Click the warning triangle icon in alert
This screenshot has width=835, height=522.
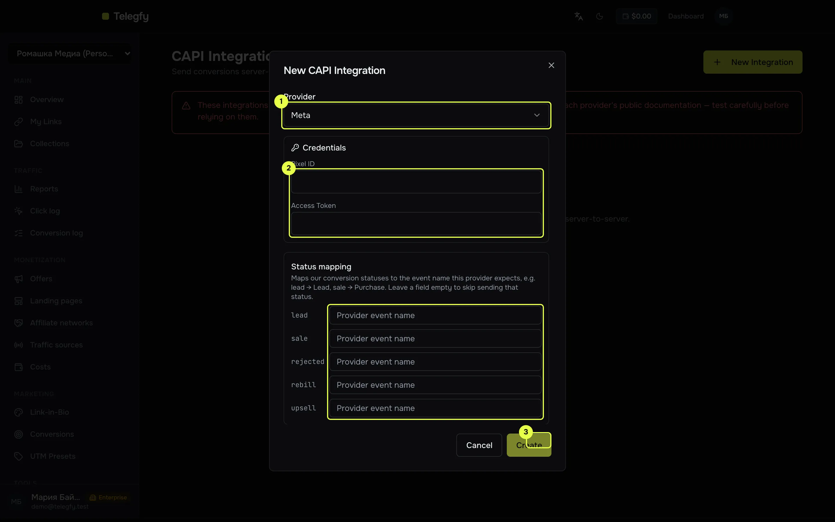pos(186,106)
